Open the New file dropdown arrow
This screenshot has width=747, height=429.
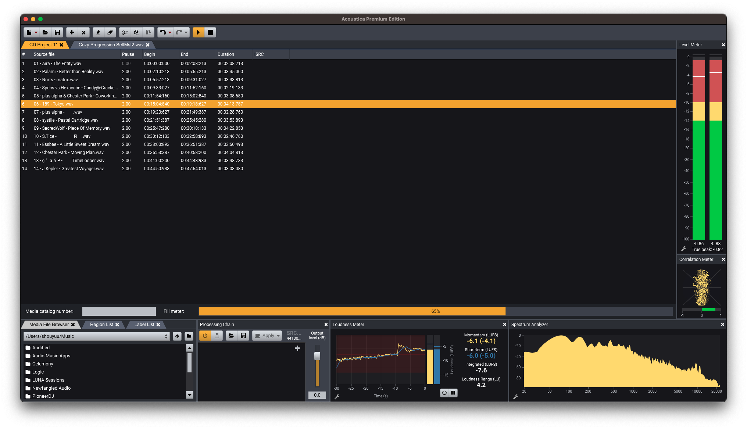[x=36, y=32]
